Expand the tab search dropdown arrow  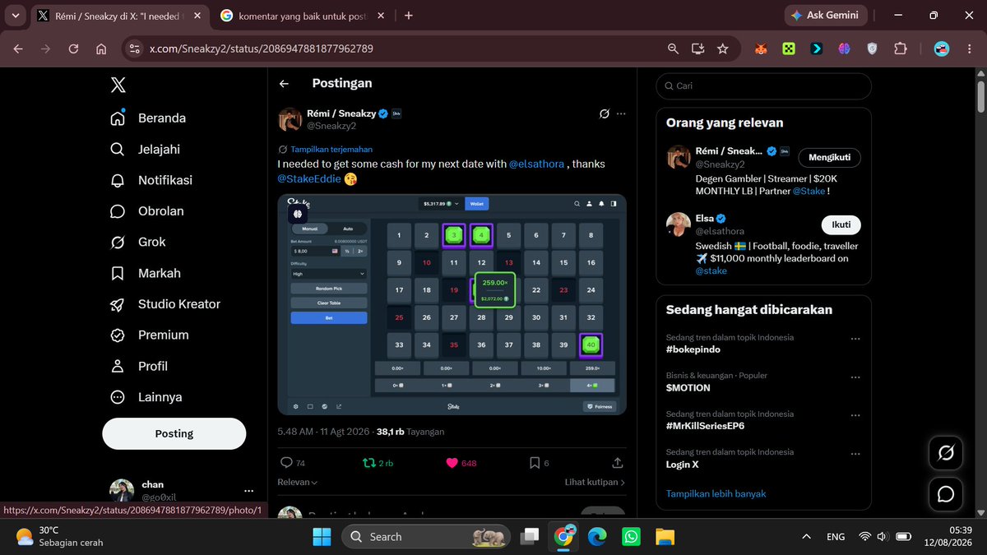[x=15, y=16]
